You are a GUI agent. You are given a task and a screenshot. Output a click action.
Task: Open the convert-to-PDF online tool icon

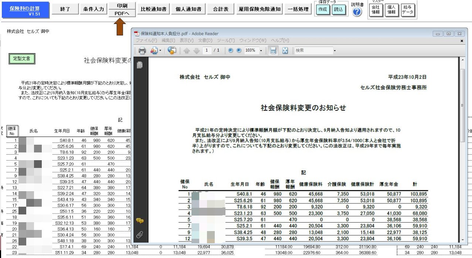[x=154, y=51]
